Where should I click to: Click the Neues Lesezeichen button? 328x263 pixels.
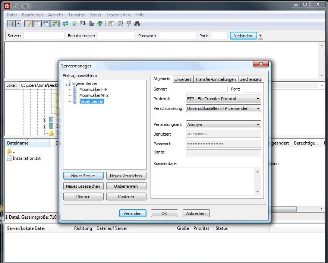tap(83, 186)
